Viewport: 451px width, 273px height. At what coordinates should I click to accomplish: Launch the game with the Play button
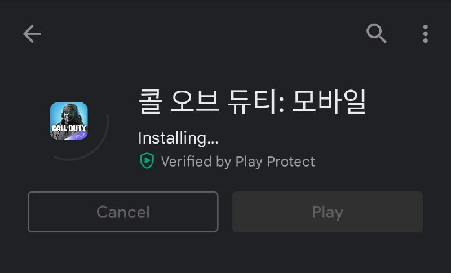coord(328,212)
